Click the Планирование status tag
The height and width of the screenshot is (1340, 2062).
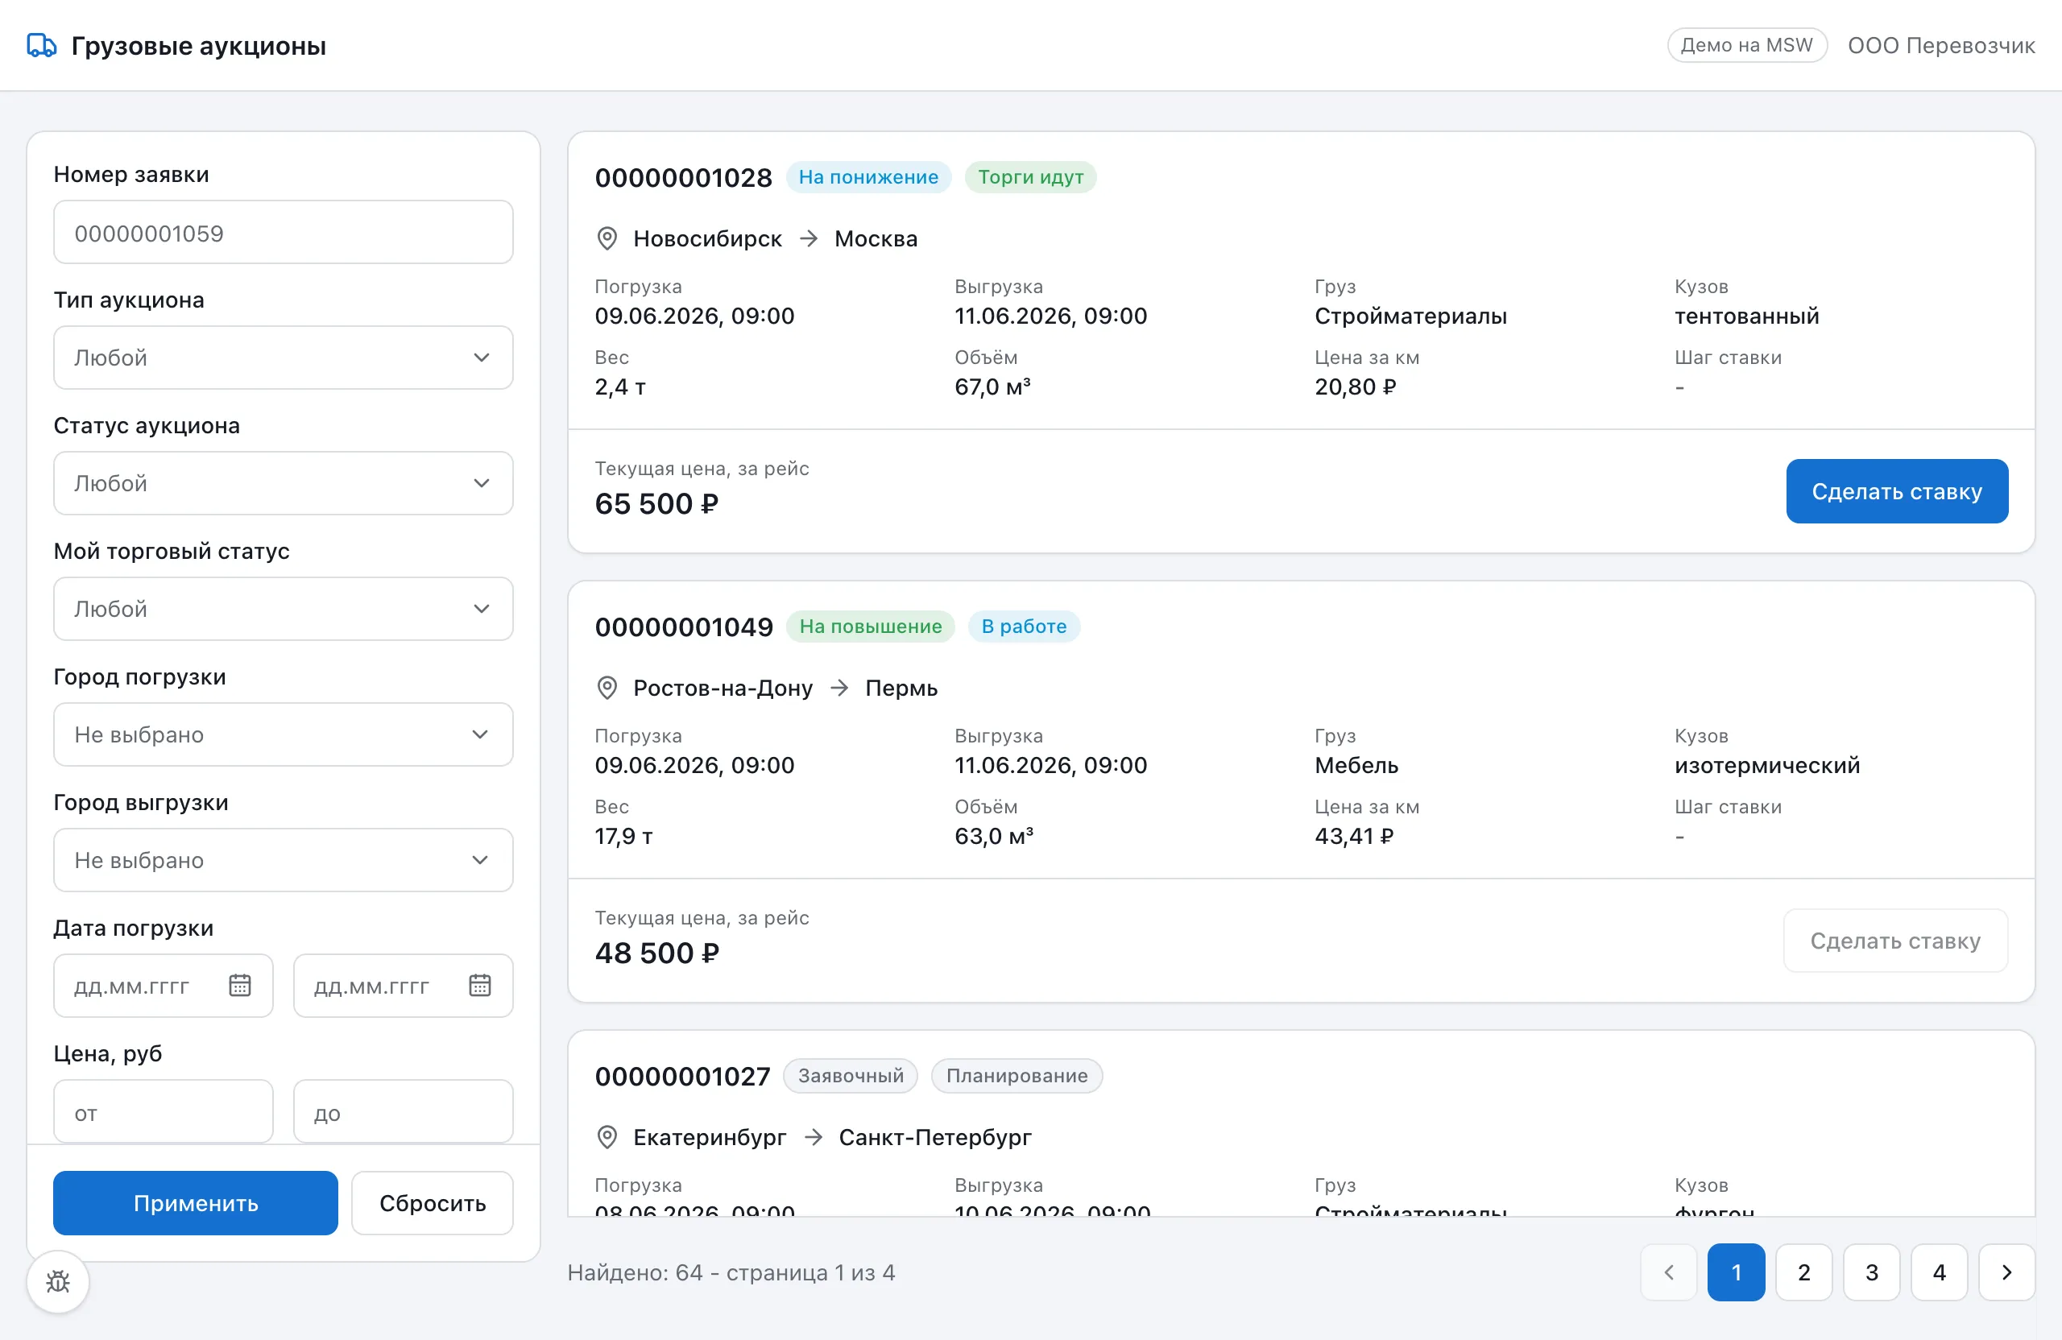1017,1076
